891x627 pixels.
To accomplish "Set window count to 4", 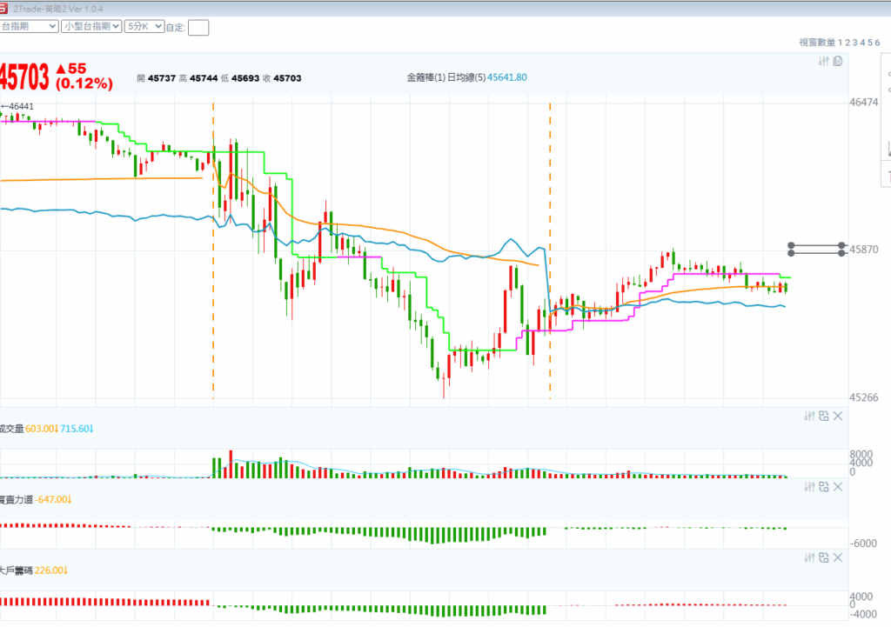I will (862, 43).
